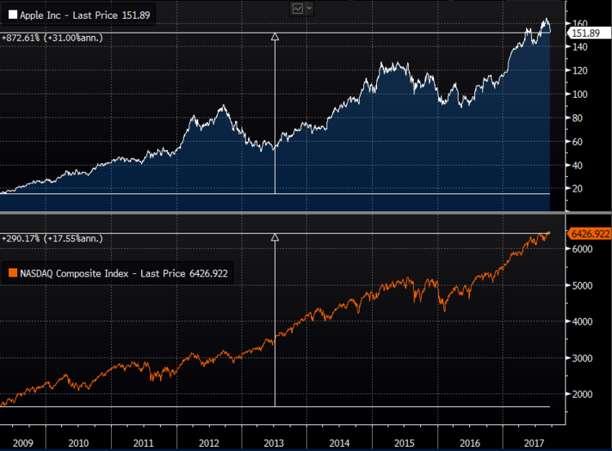The height and width of the screenshot is (451, 612).
Task: Click the 120 value on Apple price axis
Action: (x=579, y=71)
